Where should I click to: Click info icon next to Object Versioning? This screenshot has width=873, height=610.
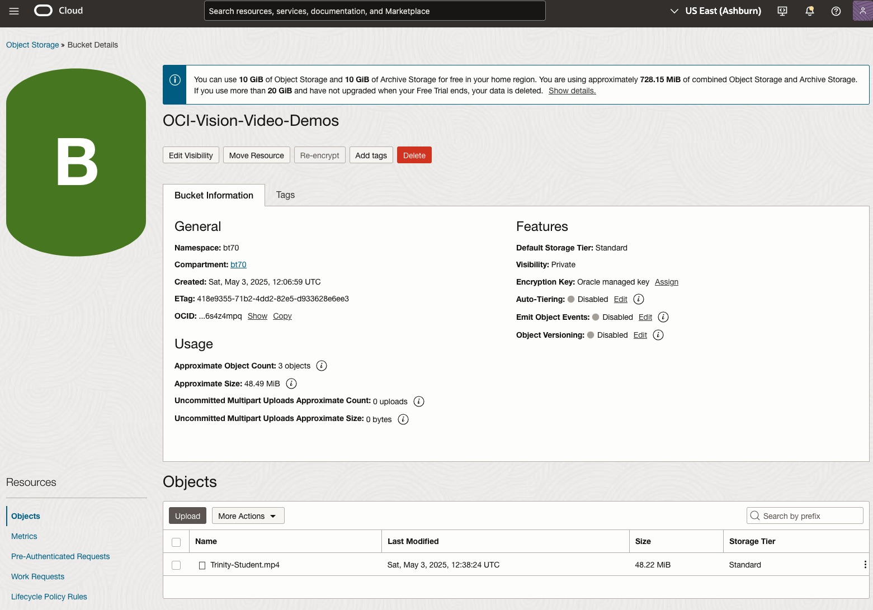point(658,335)
